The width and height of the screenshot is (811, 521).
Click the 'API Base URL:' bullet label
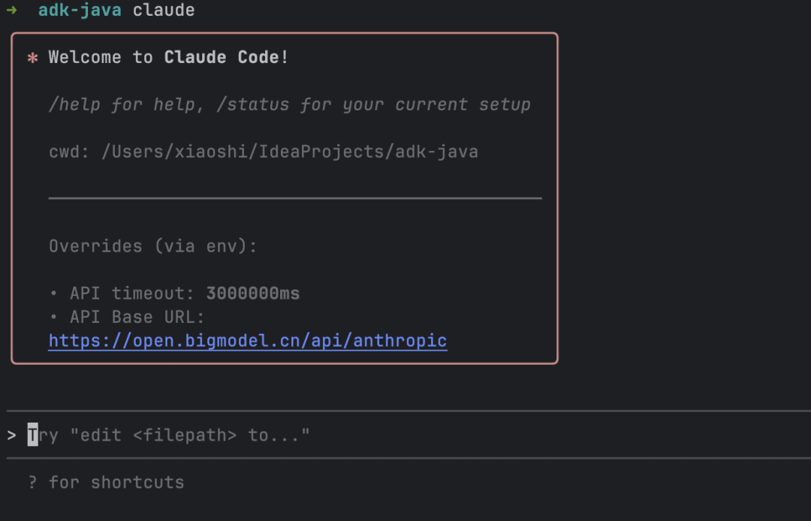(x=137, y=317)
